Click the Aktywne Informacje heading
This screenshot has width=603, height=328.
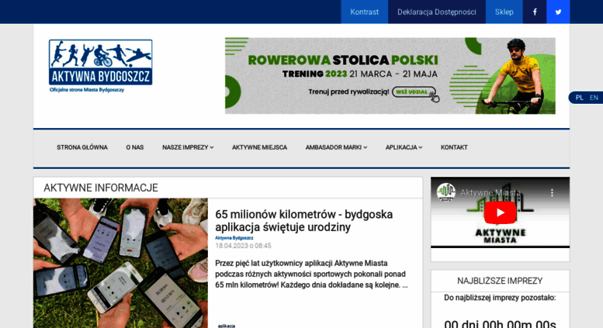[x=101, y=188]
